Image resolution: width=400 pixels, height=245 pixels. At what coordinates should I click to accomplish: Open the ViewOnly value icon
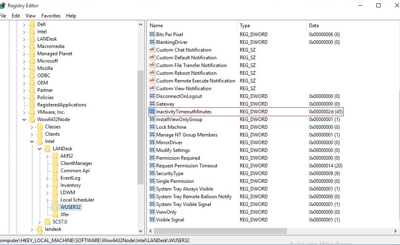click(x=152, y=212)
